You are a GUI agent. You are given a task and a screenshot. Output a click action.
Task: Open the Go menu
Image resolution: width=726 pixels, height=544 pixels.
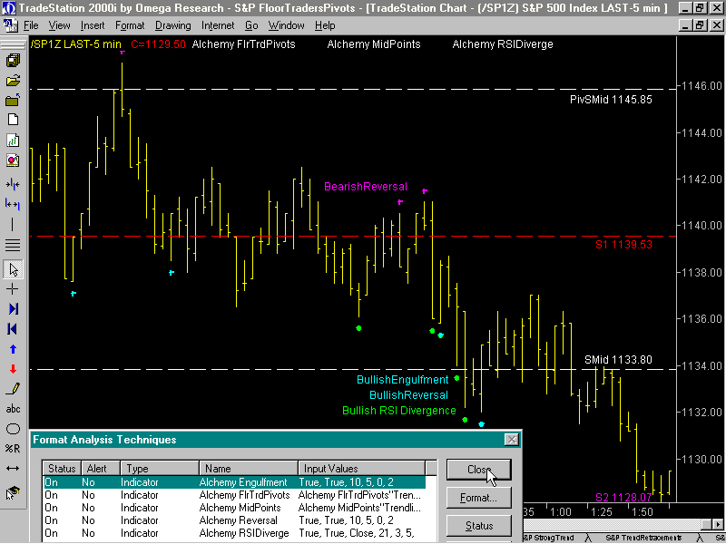point(251,25)
